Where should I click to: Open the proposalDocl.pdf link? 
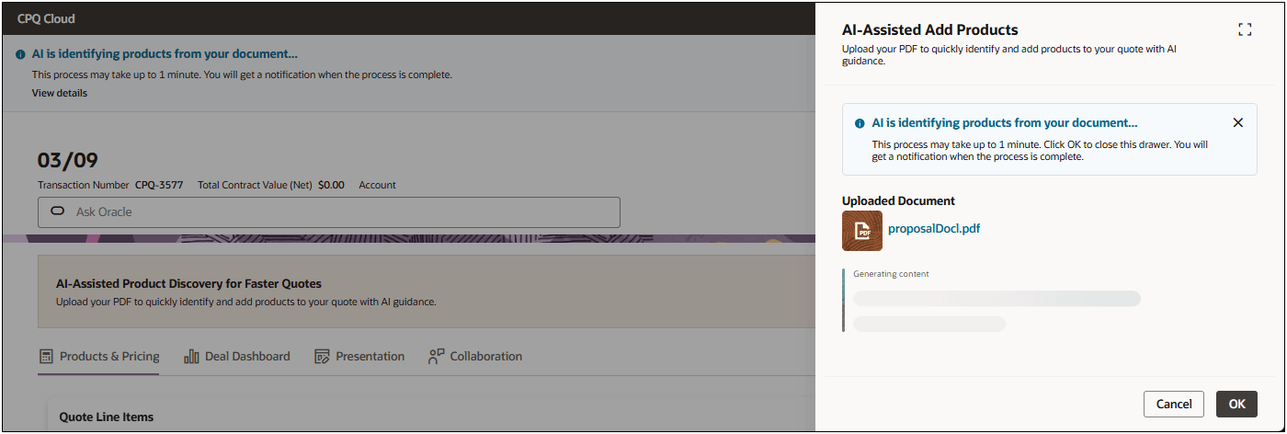934,229
